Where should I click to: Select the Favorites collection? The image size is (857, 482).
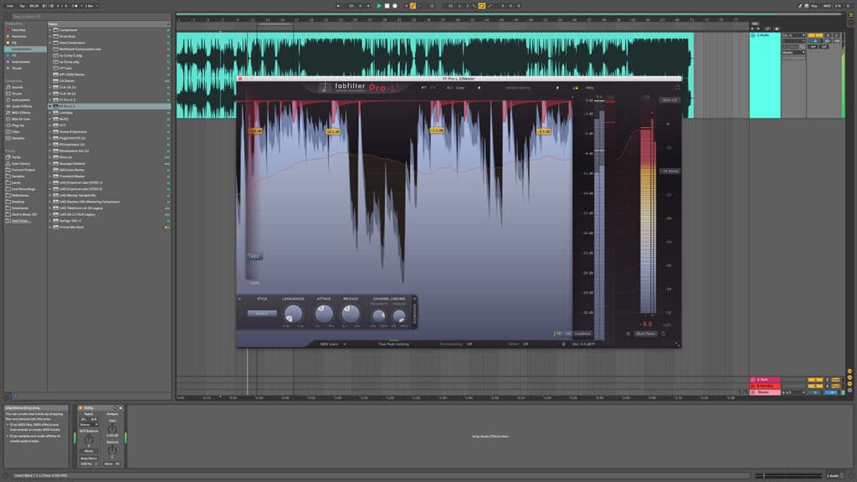click(x=19, y=30)
